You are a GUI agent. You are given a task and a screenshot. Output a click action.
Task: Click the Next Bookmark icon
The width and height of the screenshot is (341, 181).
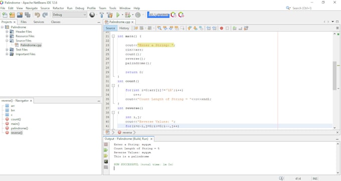pyautogui.click(x=195, y=28)
